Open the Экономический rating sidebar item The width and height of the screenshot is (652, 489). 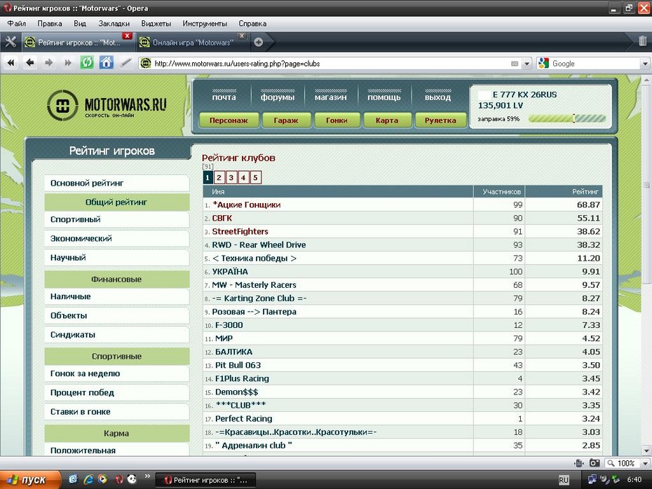pos(117,238)
